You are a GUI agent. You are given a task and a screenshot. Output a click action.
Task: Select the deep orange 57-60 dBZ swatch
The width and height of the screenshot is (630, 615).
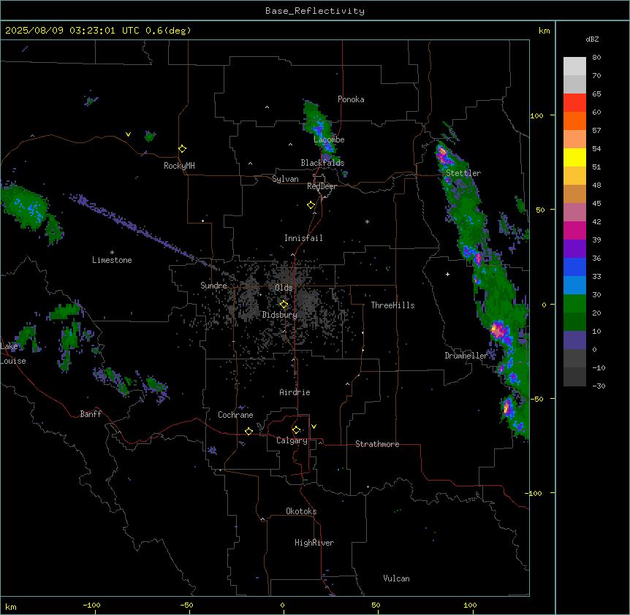coord(574,121)
